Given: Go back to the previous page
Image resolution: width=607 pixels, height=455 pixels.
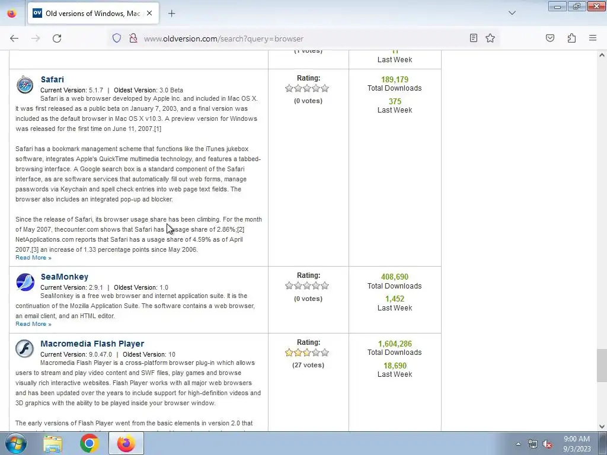Looking at the screenshot, I should point(14,39).
